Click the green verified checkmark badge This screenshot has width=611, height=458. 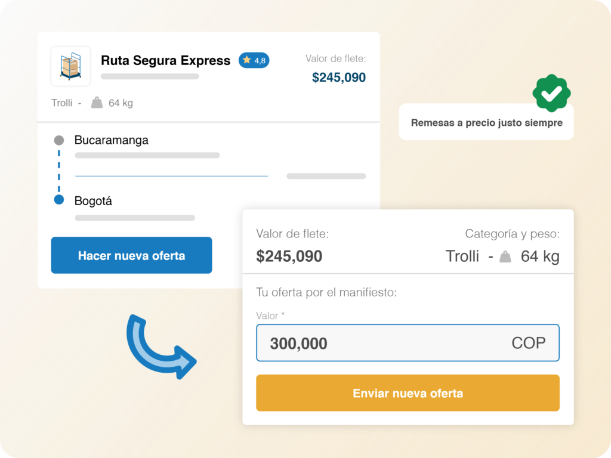[551, 93]
